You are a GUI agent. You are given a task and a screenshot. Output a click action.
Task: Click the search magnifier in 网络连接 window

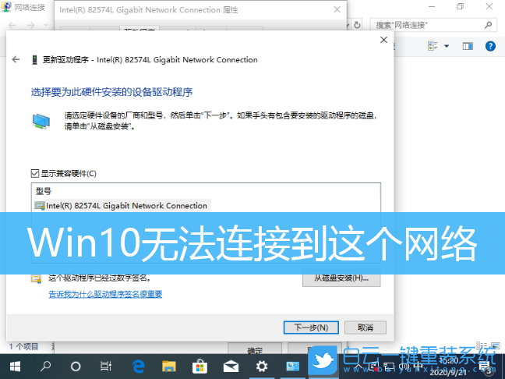tap(488, 25)
